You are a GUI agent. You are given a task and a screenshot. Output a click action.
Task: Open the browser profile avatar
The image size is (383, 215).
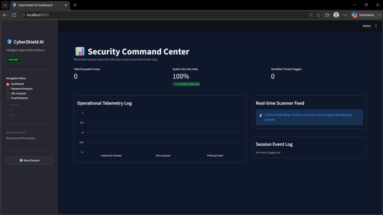point(336,15)
